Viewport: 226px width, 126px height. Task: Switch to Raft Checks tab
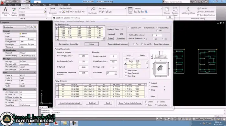coord(91,21)
